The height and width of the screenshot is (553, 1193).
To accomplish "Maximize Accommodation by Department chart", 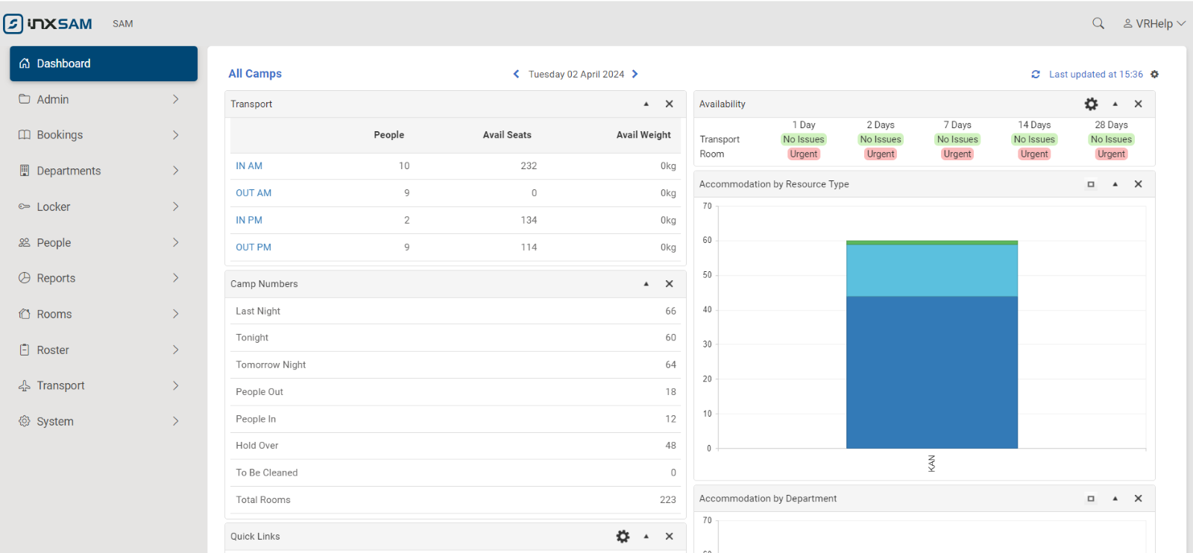I will pyautogui.click(x=1091, y=499).
